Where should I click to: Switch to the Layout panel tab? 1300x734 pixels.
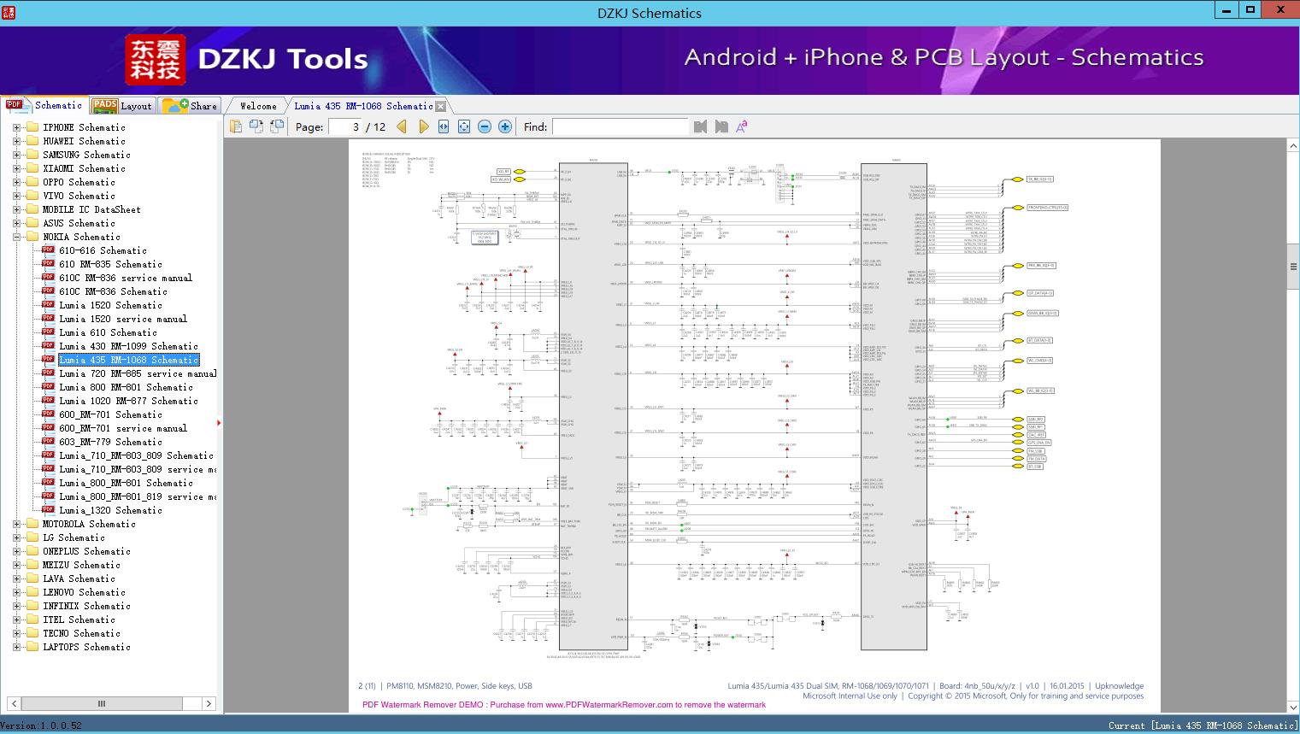click(x=121, y=106)
